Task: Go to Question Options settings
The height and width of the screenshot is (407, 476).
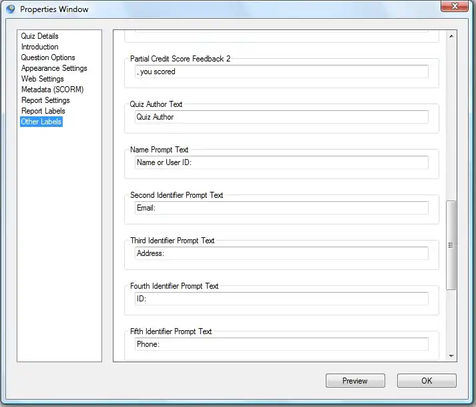Action: [48, 57]
